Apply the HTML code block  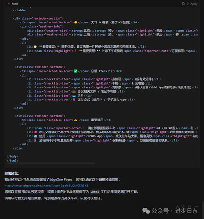click(193, 4)
